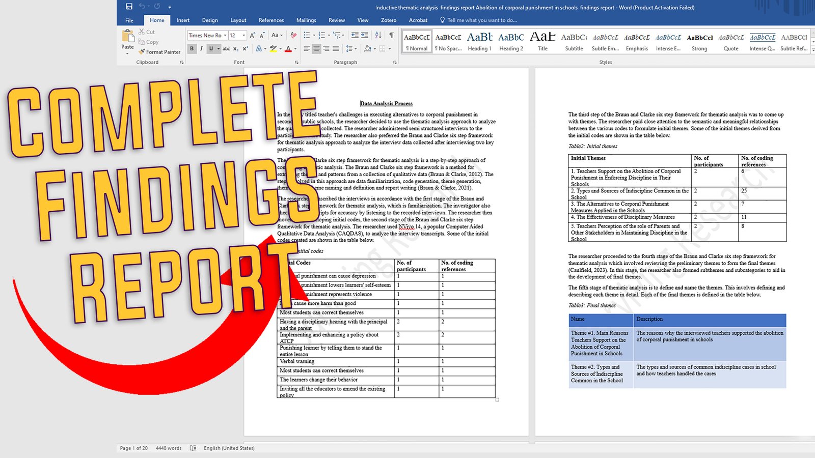Open underline style dropdown arrow
Image resolution: width=815 pixels, height=458 pixels.
219,49
